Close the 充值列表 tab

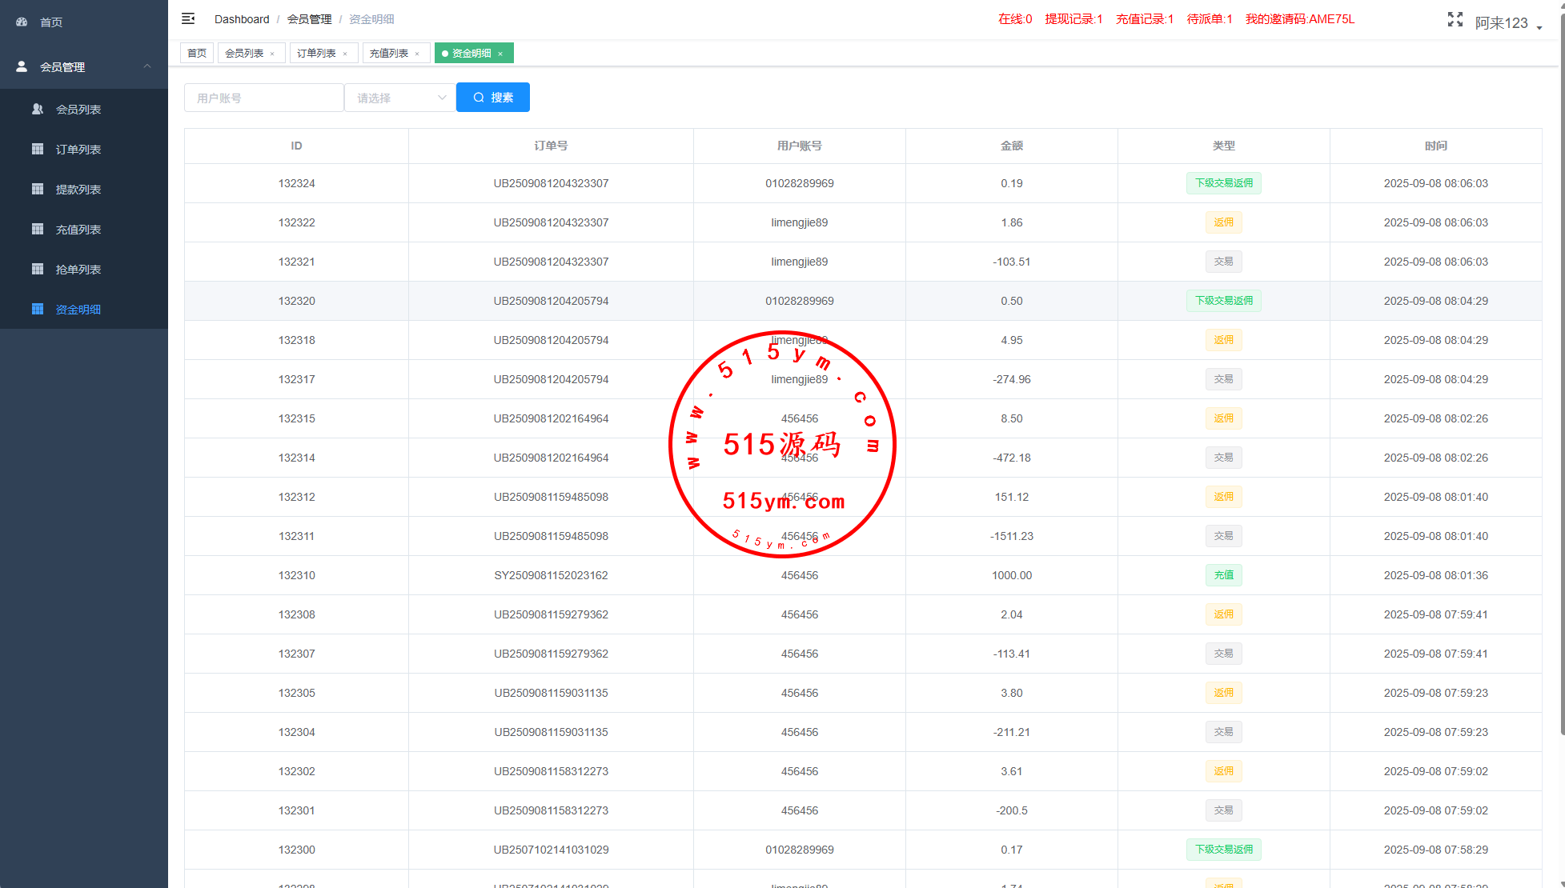417,54
